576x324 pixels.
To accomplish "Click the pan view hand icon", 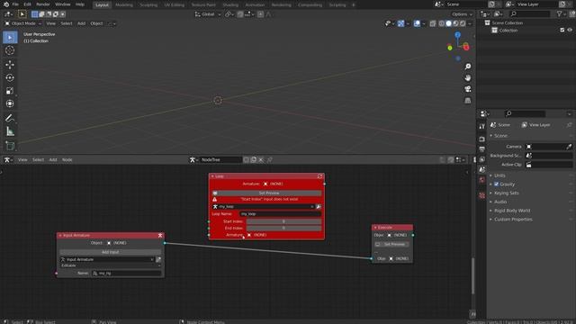I will click(468, 78).
